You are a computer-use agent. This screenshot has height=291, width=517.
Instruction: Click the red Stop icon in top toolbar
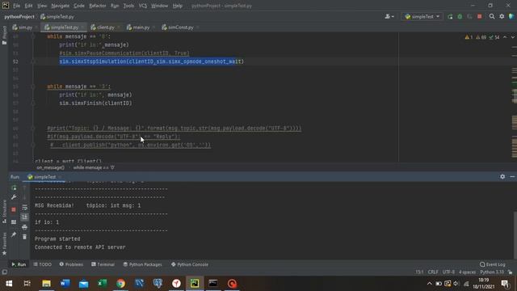479,16
